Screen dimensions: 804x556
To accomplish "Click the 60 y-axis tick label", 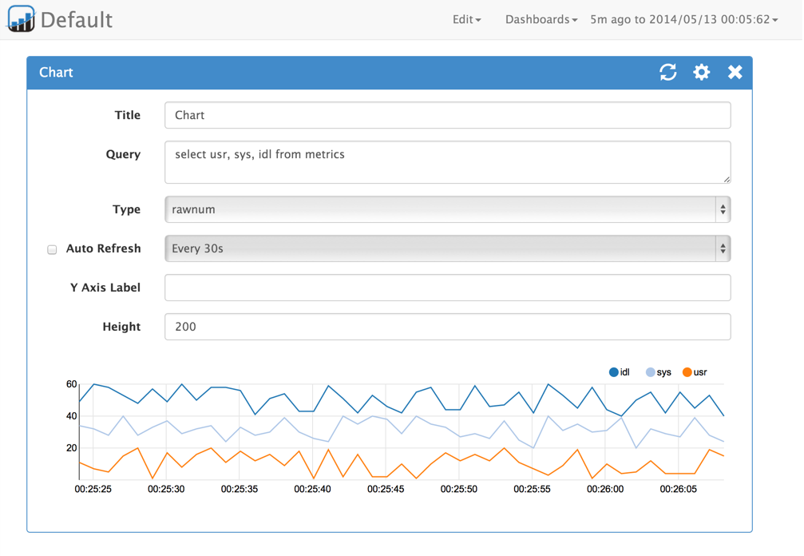I will (71, 384).
